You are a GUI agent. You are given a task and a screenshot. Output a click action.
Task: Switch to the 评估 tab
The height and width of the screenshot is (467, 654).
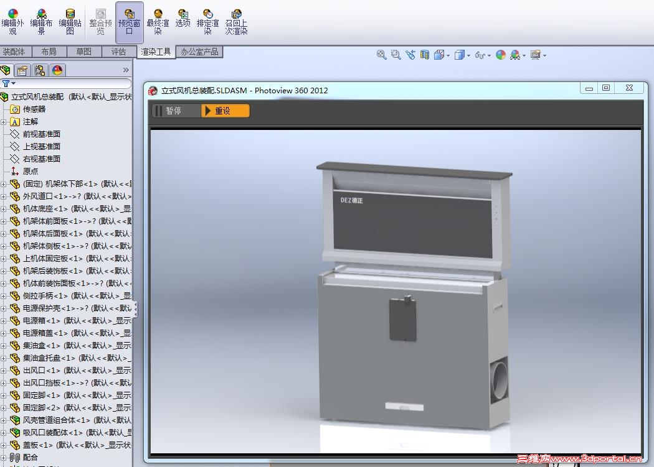[x=118, y=52]
